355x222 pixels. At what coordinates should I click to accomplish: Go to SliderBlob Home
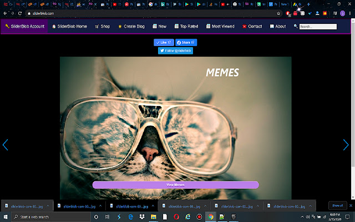(69, 26)
